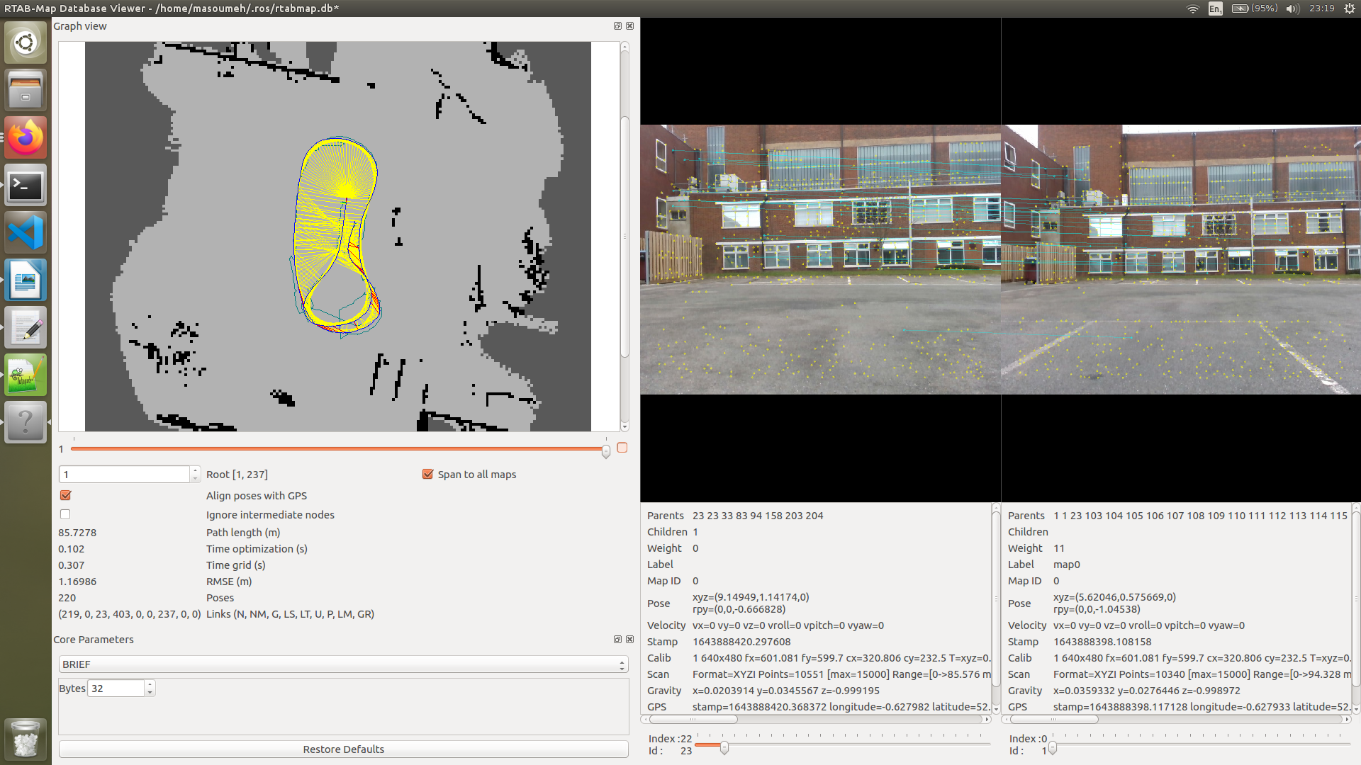
Task: Toggle Span to all maps
Action: pyautogui.click(x=427, y=475)
